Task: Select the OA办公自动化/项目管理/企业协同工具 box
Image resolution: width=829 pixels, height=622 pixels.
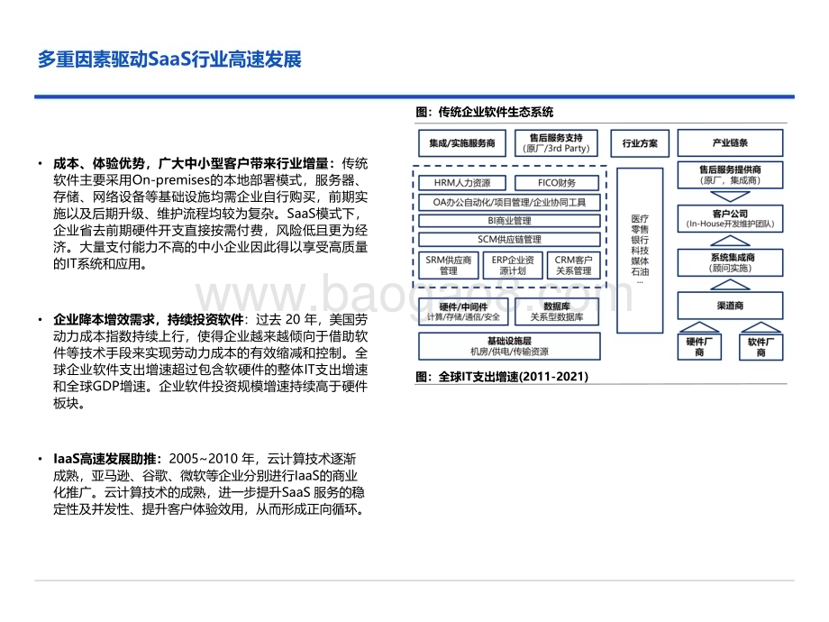Action: click(509, 202)
